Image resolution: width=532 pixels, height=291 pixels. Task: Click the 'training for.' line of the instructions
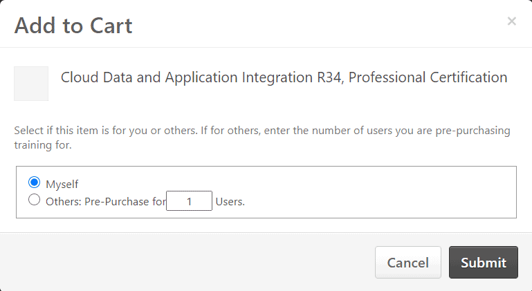coord(43,145)
